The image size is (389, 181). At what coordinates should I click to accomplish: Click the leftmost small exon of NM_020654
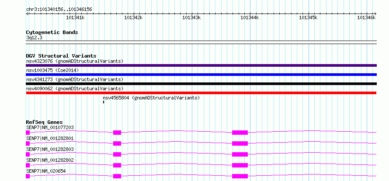tap(28, 176)
